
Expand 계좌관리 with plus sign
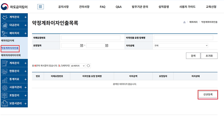pos(25,63)
